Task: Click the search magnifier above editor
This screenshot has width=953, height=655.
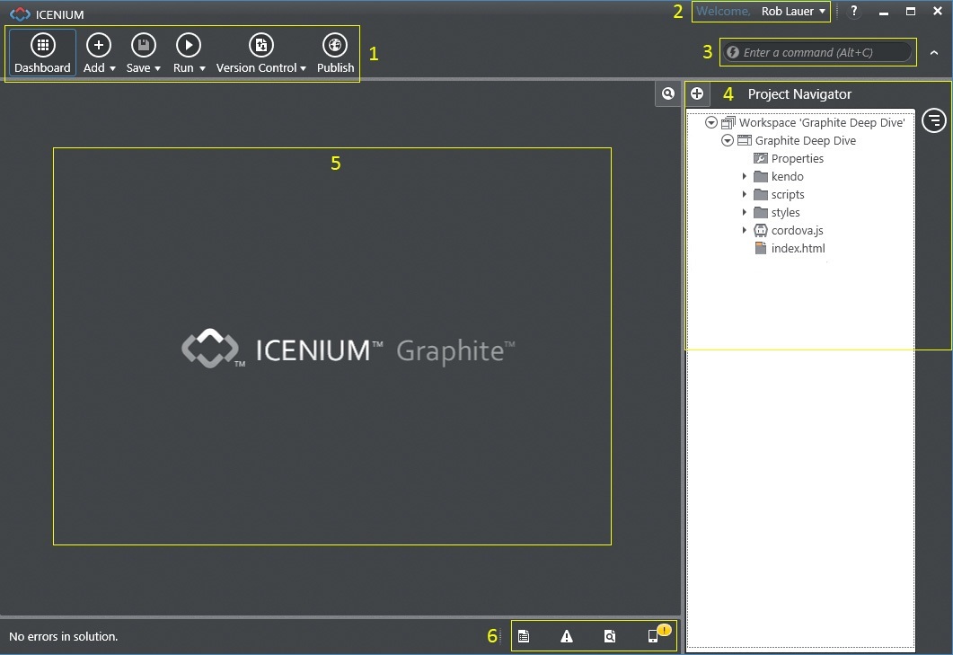Action: 668,93
